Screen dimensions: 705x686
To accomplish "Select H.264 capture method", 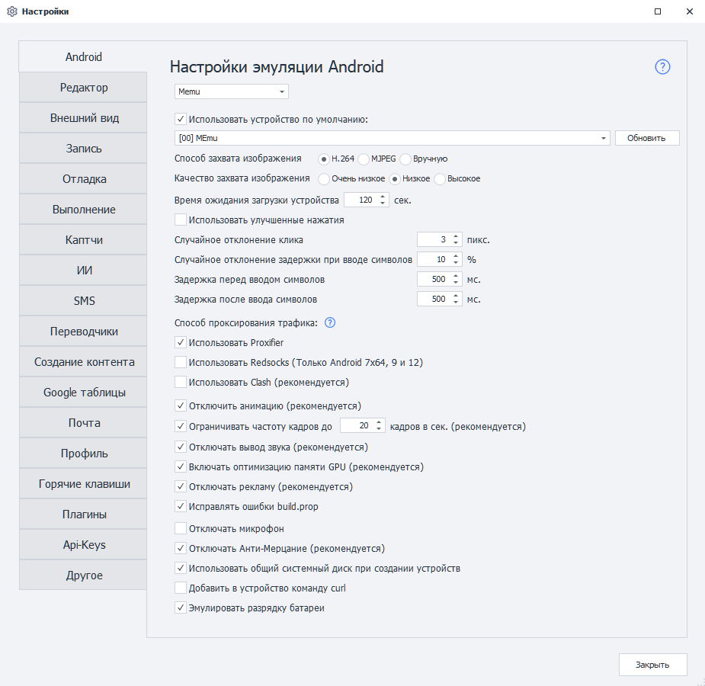I will [x=324, y=159].
